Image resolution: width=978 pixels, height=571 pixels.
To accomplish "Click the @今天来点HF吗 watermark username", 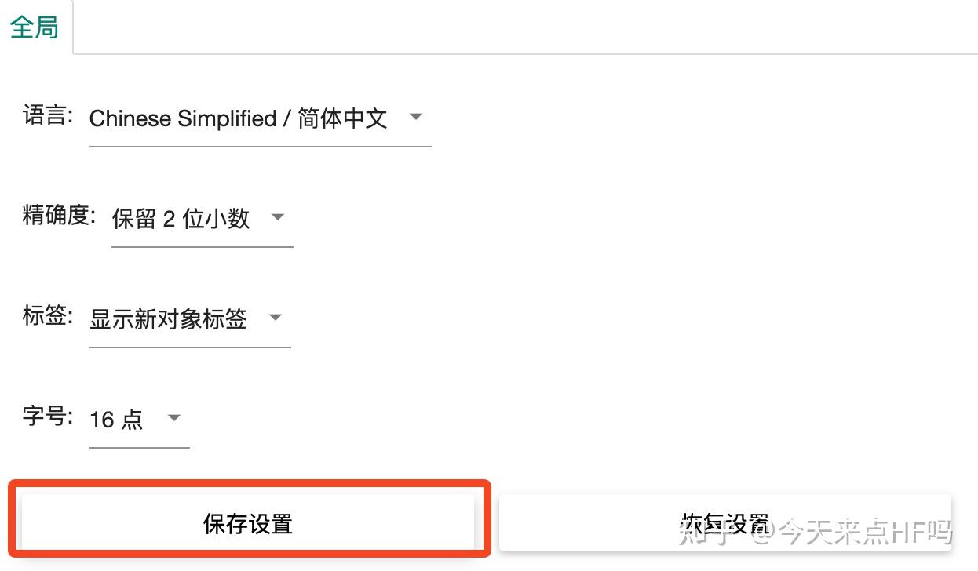I will click(x=850, y=533).
